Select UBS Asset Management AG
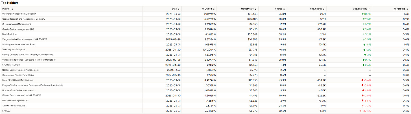 pos(15,101)
